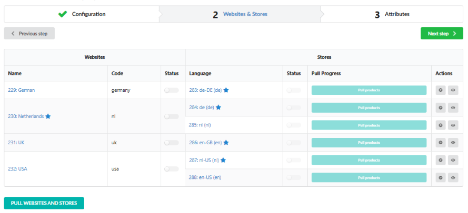The height and width of the screenshot is (213, 468).
Task: Click the blue star next to 284: de (de)
Action: [218, 108]
